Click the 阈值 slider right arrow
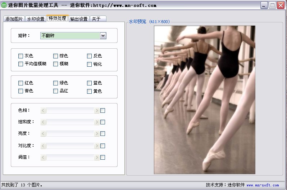287x190 pixels. [x=97, y=157]
